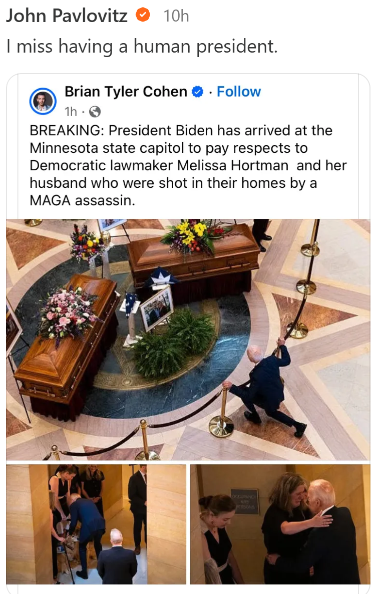Click the 10h post timestamp
This screenshot has height=594, width=381.
pyautogui.click(x=176, y=16)
